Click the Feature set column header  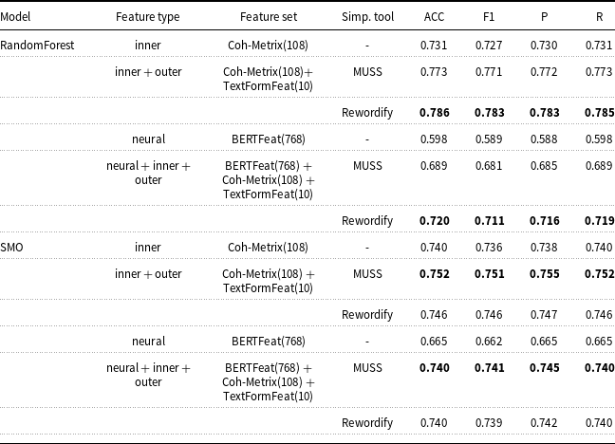click(269, 17)
